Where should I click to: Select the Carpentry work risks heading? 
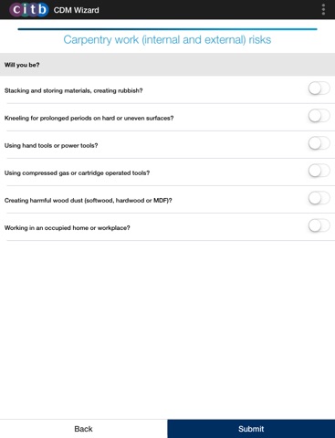(167, 40)
